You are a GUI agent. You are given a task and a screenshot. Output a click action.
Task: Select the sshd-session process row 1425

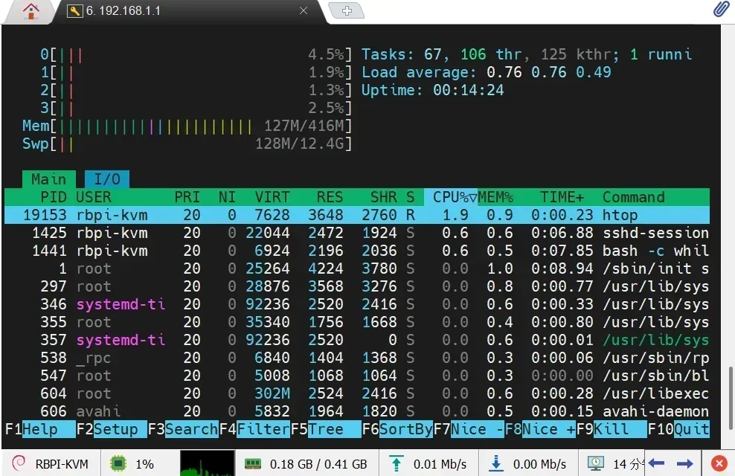click(x=357, y=233)
